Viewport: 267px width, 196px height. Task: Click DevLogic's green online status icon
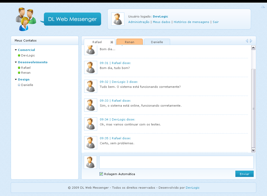pyautogui.click(x=19, y=55)
